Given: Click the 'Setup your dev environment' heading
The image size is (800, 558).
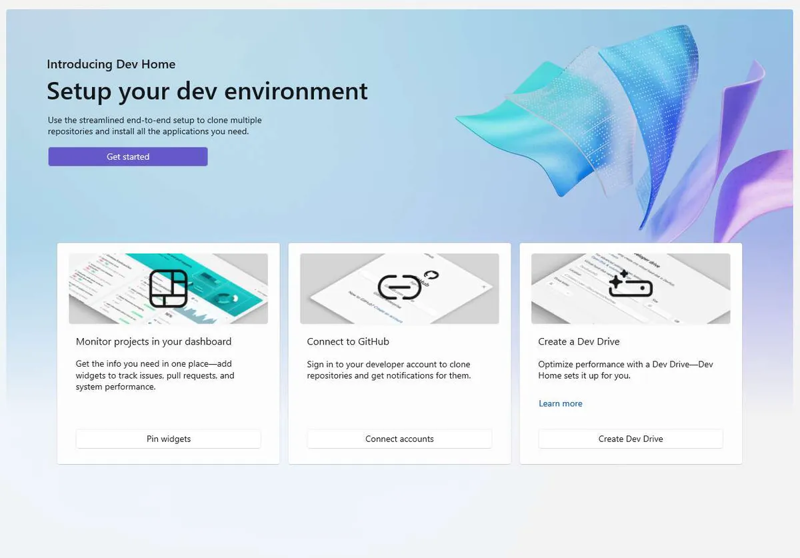Looking at the screenshot, I should 207,91.
